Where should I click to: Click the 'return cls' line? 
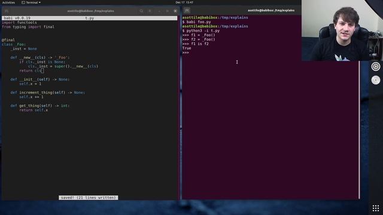click(31, 70)
